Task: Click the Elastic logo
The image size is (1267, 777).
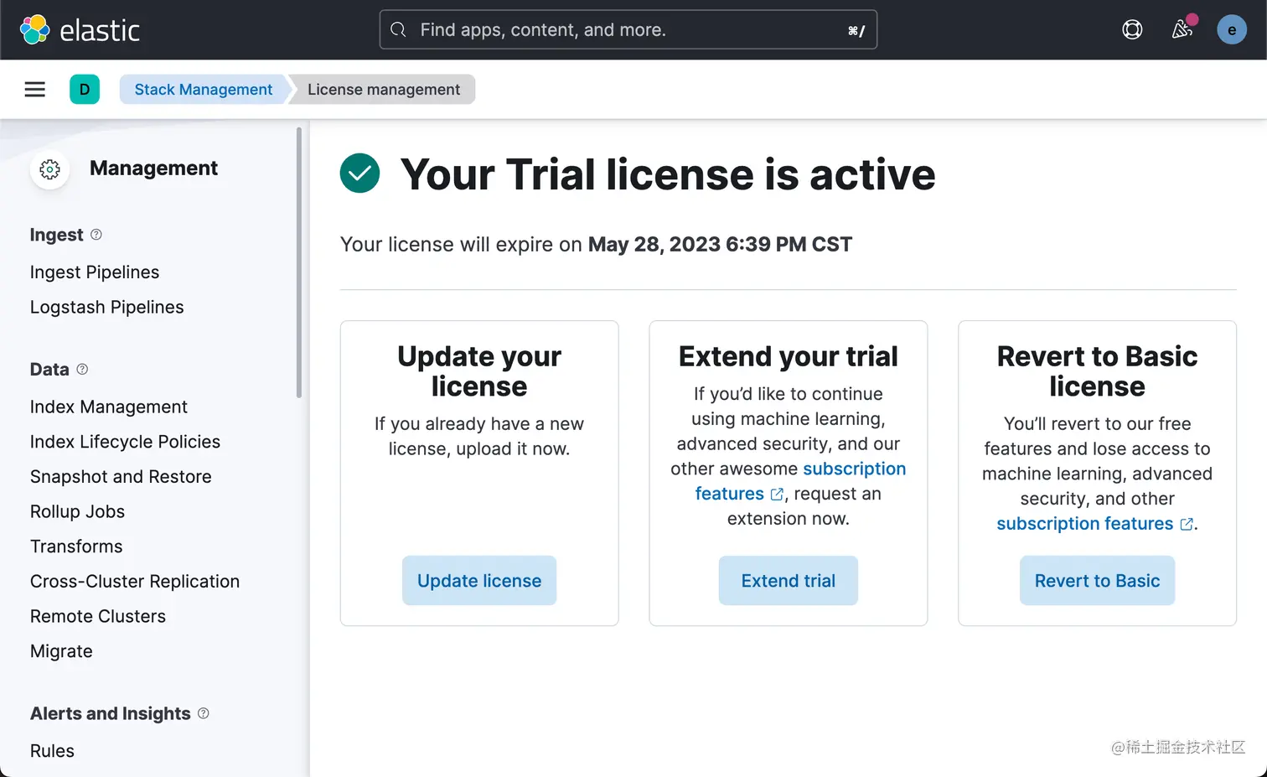Action: point(80,30)
